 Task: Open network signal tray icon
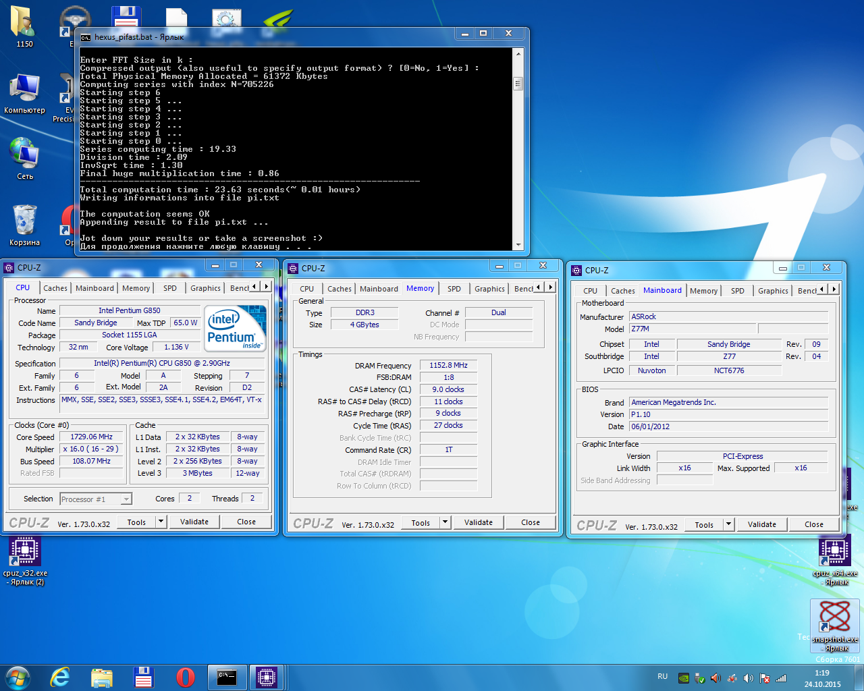tap(781, 678)
